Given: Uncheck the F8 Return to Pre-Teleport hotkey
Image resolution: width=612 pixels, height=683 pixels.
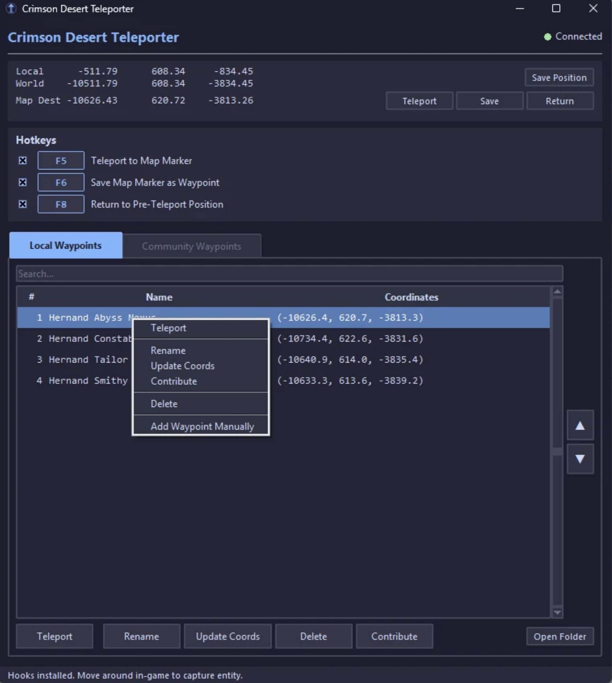Looking at the screenshot, I should [x=23, y=204].
